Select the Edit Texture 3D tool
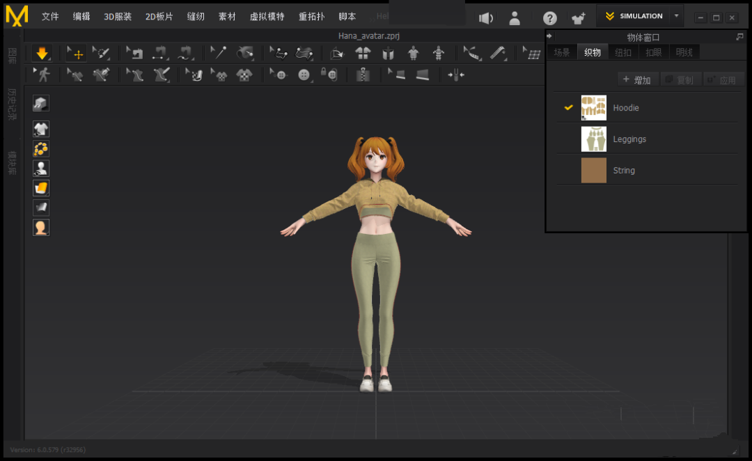 tap(194, 75)
